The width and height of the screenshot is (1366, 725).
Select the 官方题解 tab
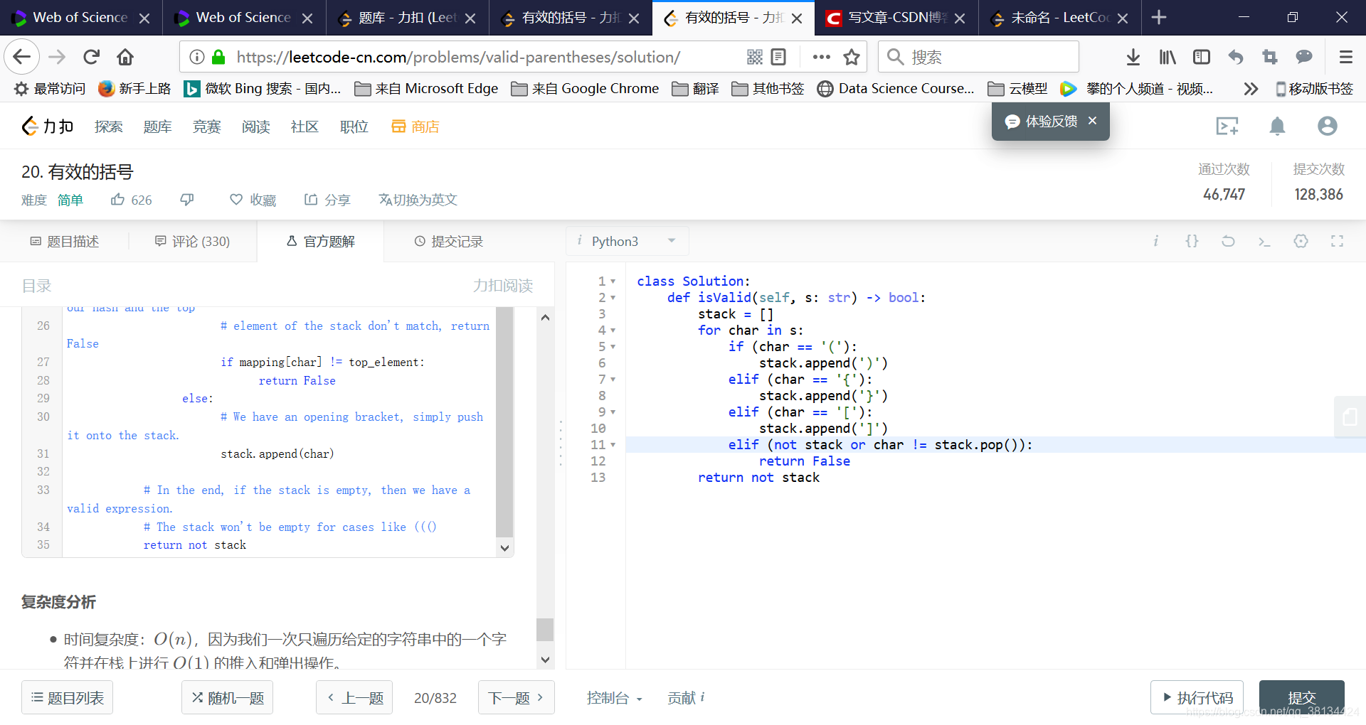[x=320, y=242]
